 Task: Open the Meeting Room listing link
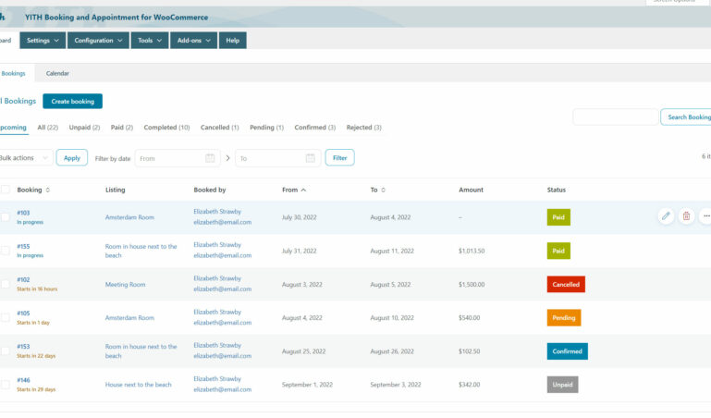point(125,284)
